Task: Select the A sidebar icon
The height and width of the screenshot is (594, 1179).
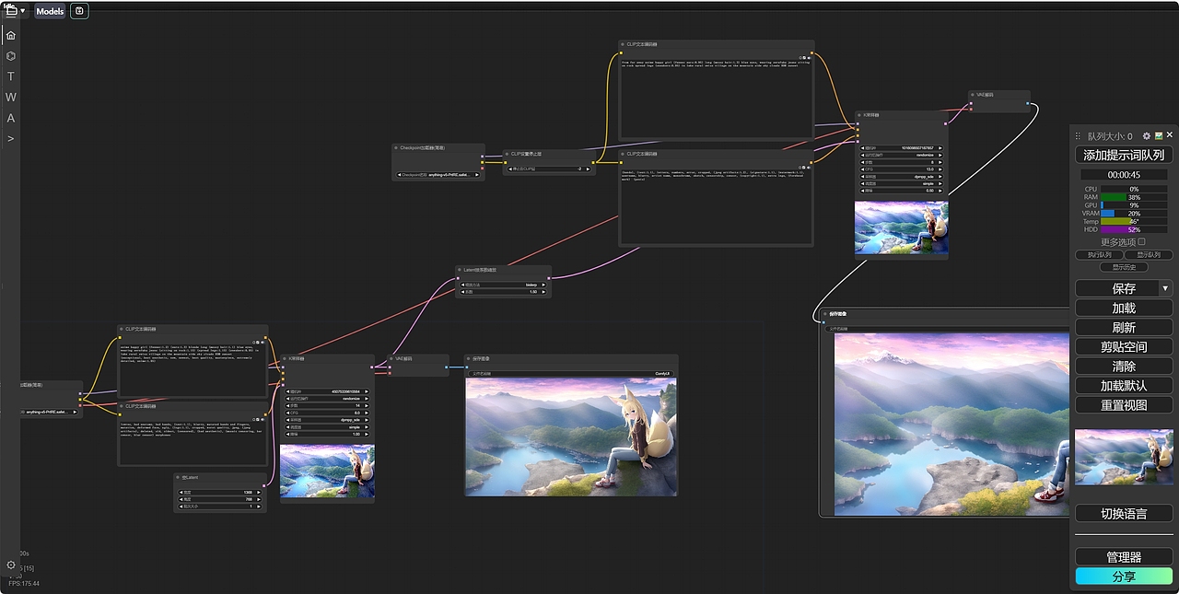Action: coord(10,118)
